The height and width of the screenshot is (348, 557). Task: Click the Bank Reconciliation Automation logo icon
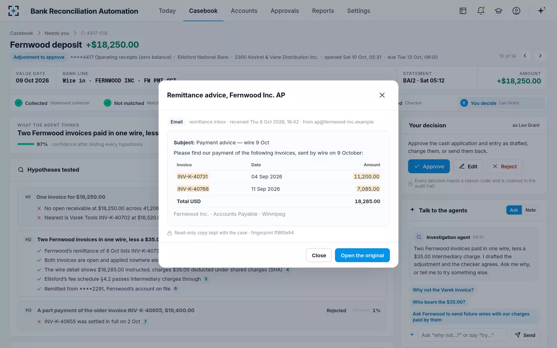click(14, 11)
